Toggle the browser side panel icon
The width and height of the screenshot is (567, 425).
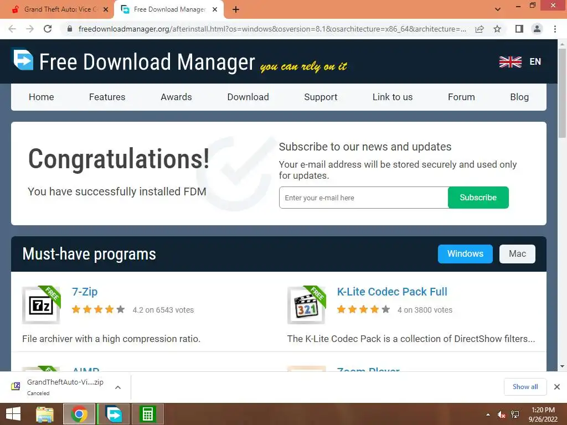click(519, 29)
